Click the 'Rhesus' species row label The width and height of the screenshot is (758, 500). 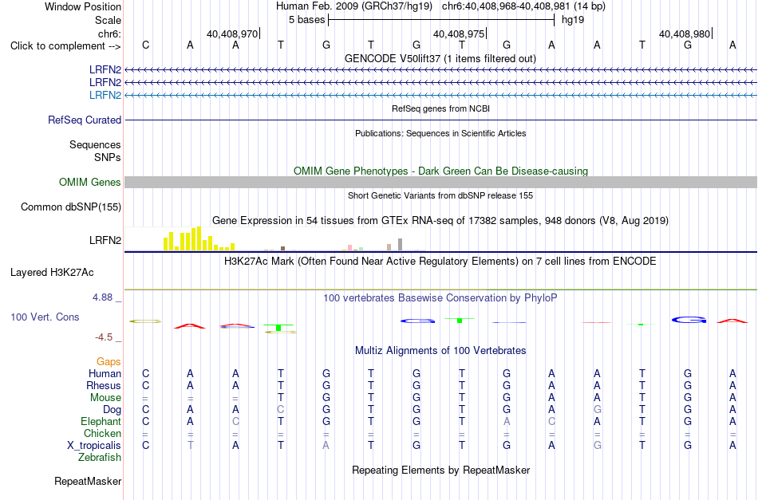(x=104, y=385)
